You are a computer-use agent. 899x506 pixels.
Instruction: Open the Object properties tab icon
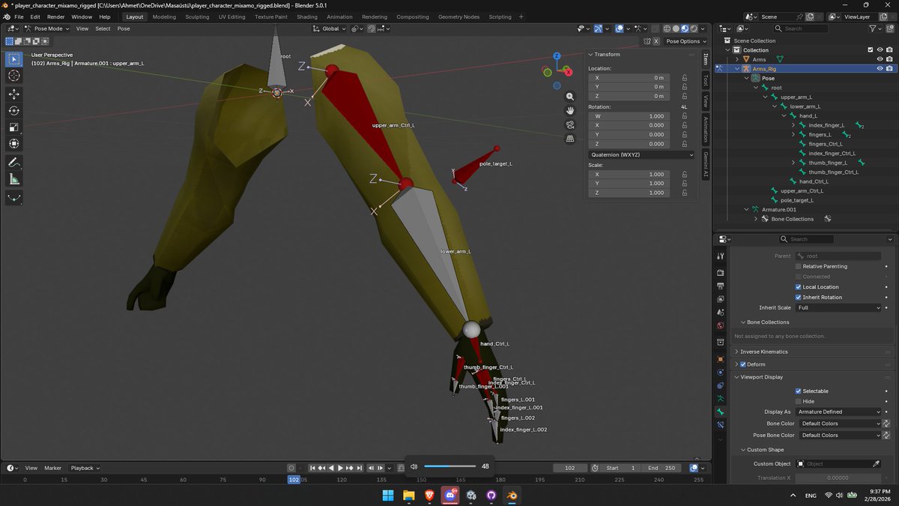721,359
